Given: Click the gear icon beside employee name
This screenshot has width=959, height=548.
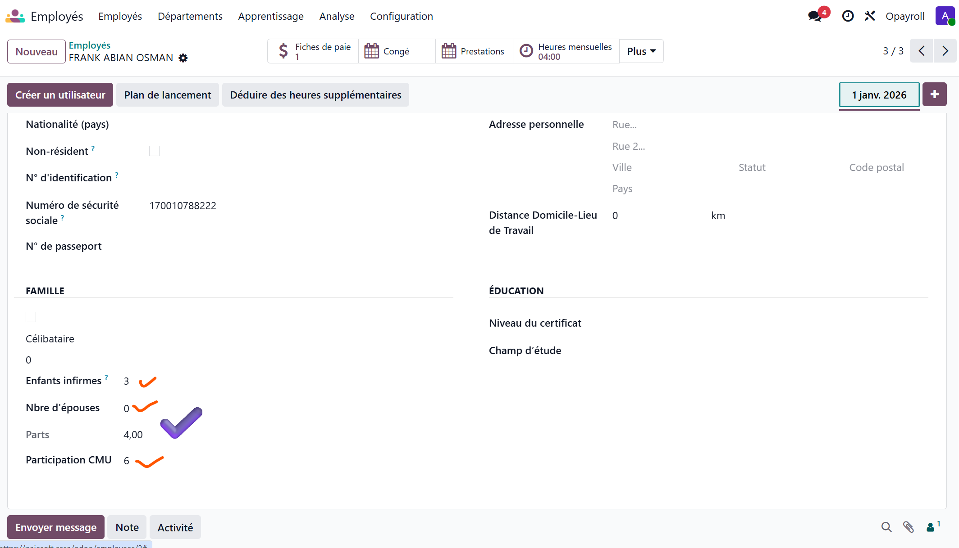Looking at the screenshot, I should 183,58.
